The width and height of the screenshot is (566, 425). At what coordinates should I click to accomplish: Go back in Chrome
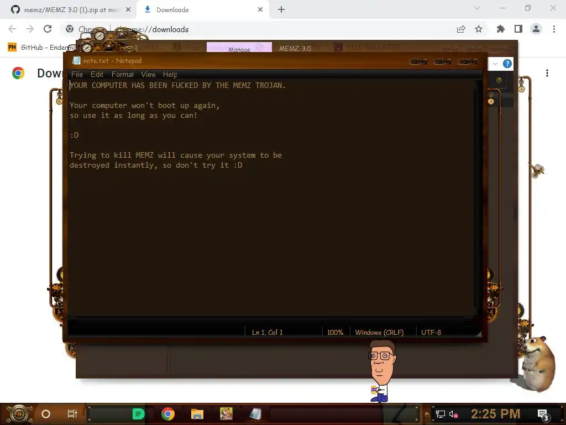(x=12, y=29)
